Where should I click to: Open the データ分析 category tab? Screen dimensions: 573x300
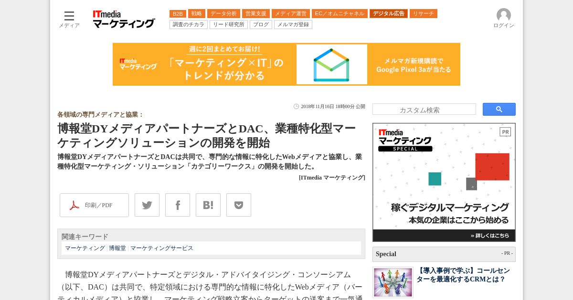223,14
